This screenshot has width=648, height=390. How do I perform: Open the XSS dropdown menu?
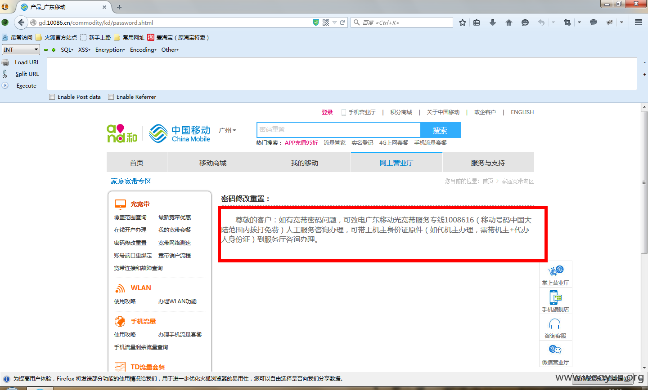(x=84, y=50)
